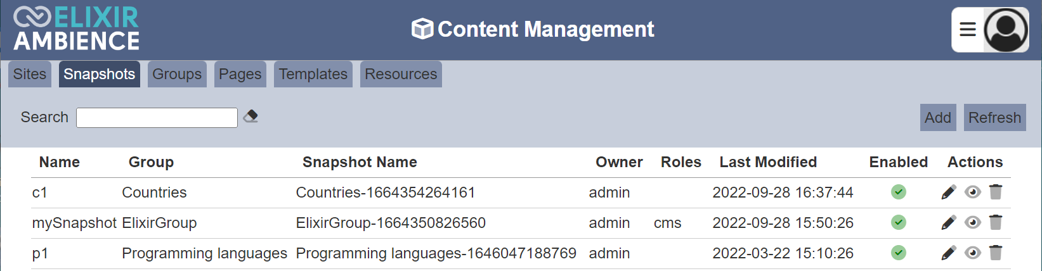This screenshot has width=1042, height=271.
Task: Focus the Search input field
Action: tap(157, 118)
